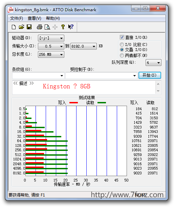Click the move arrows toolbar icon
Viewport: 174px width, 207px height.
(55, 27)
